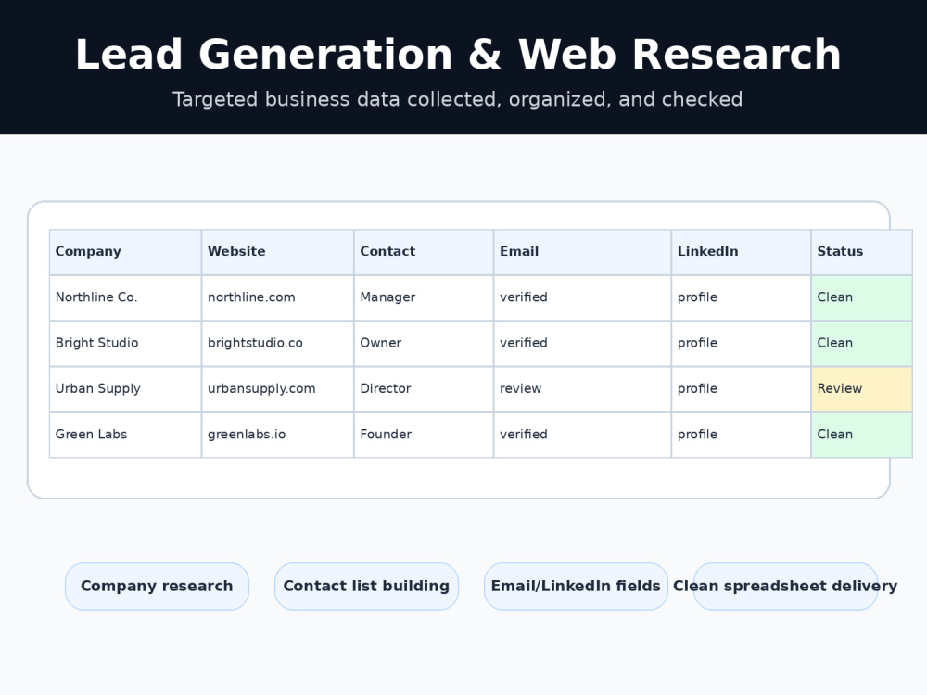Click the LinkedIn profile cell for Urban Supply
This screenshot has width=927, height=695.
click(x=742, y=389)
